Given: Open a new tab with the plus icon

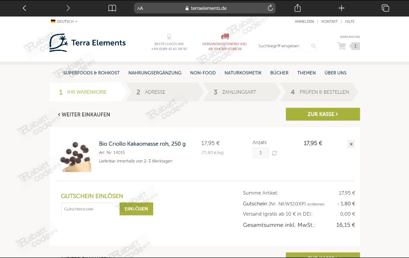Looking at the screenshot, I should 341,8.
